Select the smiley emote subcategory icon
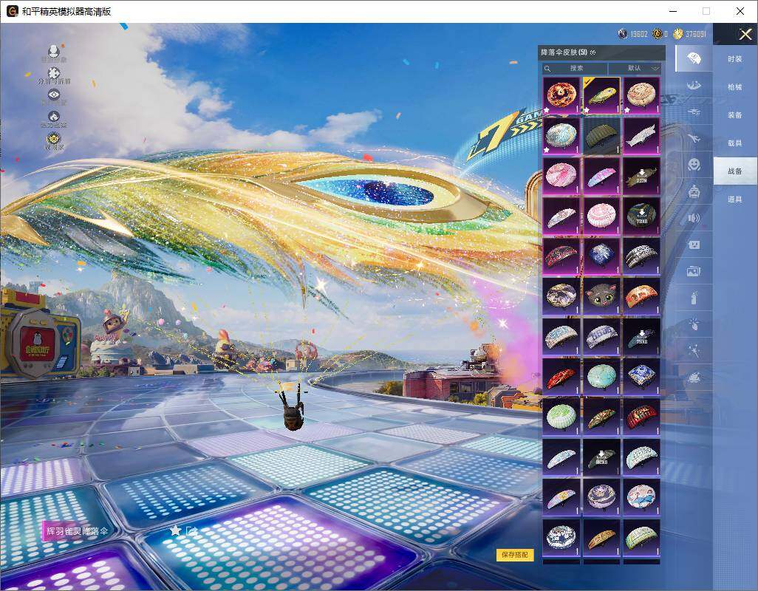The image size is (758, 591). [x=694, y=165]
